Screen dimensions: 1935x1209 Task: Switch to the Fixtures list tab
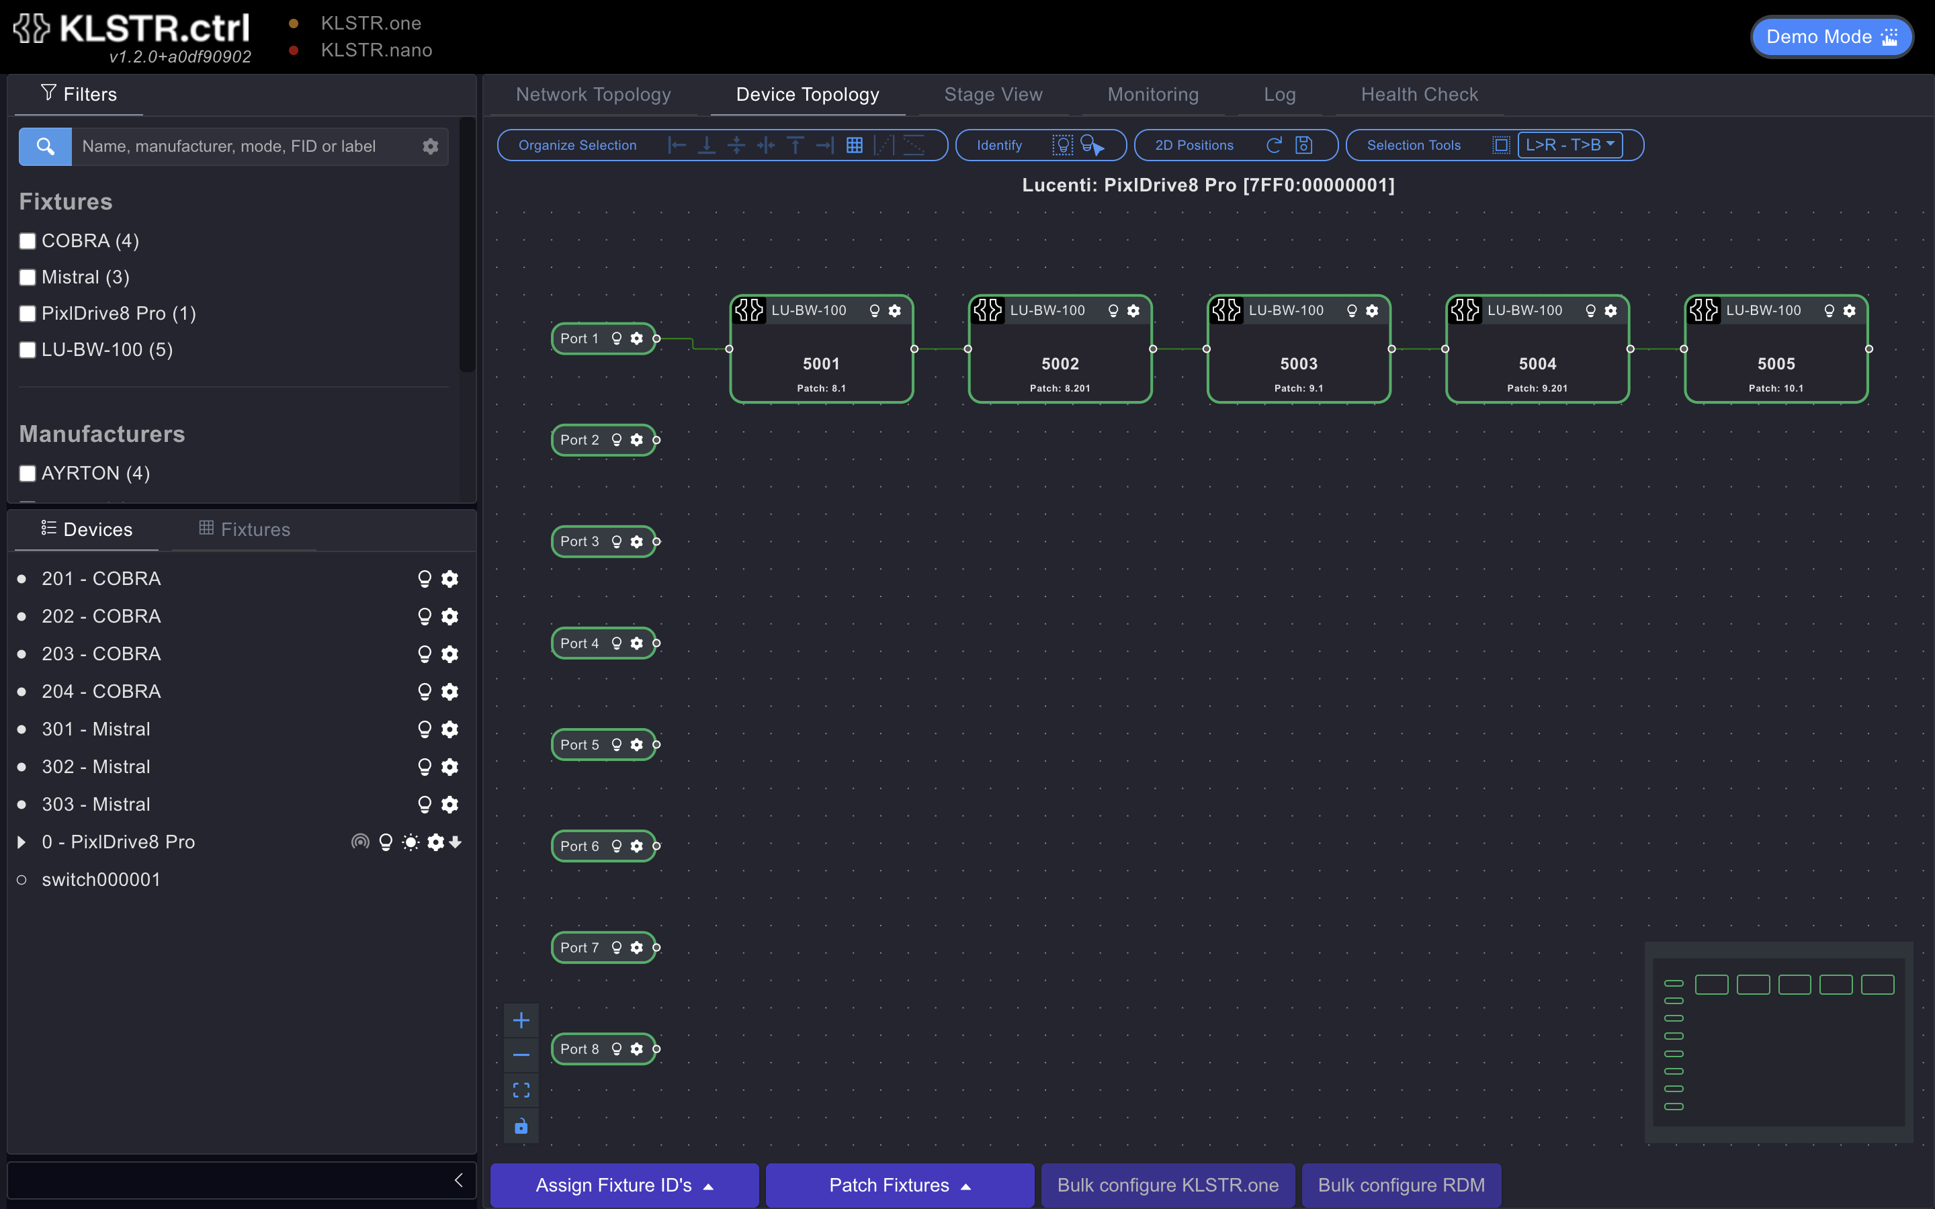245,529
